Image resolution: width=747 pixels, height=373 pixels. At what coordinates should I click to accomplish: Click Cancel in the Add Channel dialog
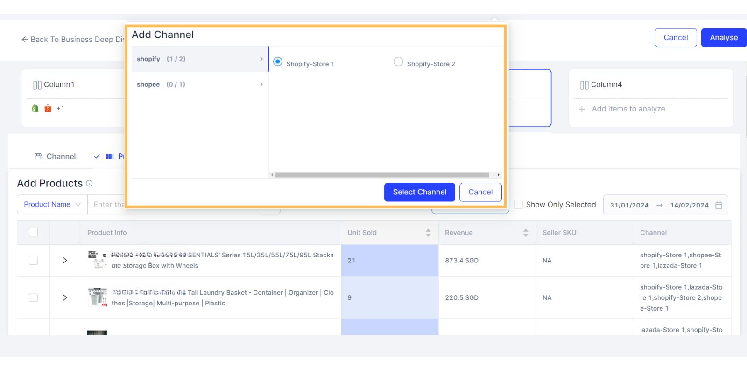[x=480, y=192]
